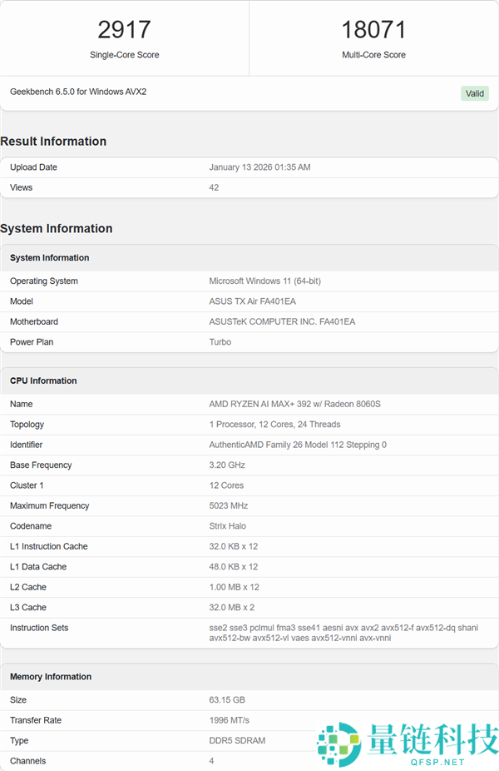Image resolution: width=499 pixels, height=771 pixels.
Task: Click the Strix Halo codename value
Action: click(x=228, y=526)
